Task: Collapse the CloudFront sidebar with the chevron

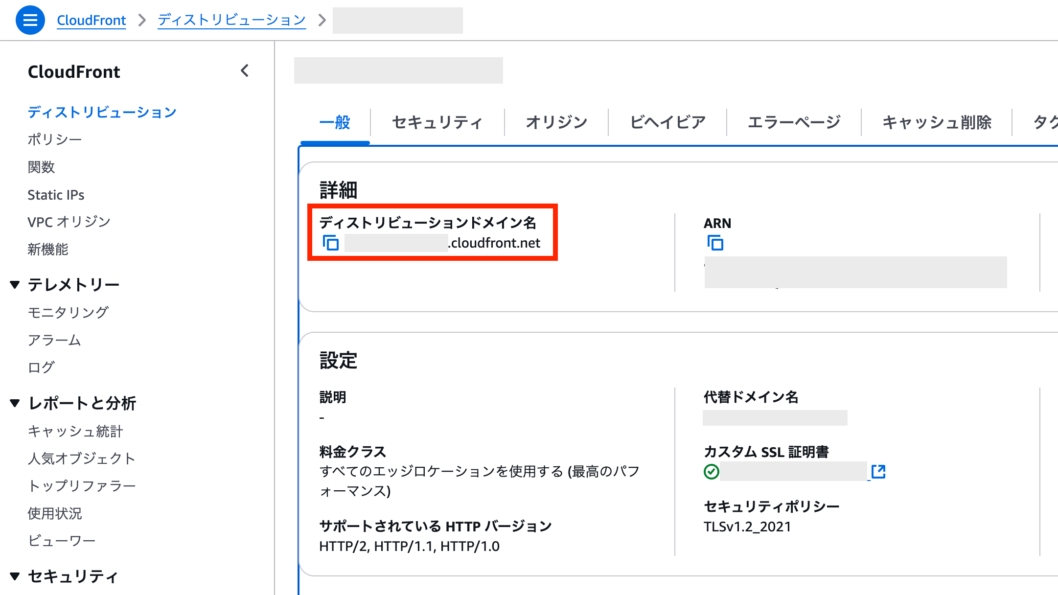Action: coord(245,71)
